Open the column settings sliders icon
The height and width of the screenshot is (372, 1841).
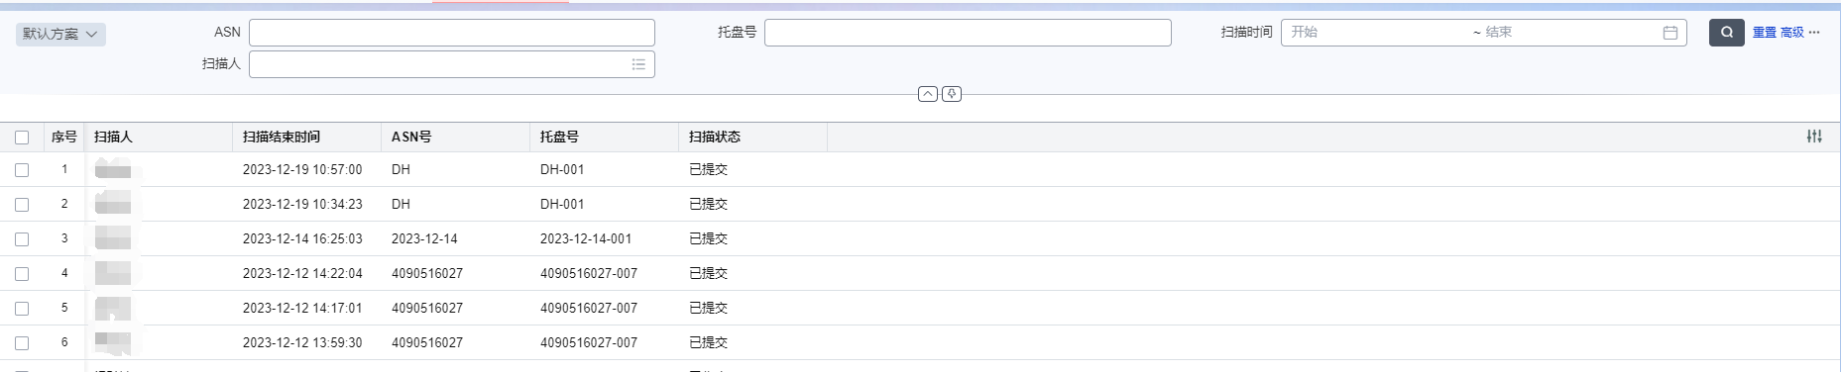pyautogui.click(x=1814, y=137)
